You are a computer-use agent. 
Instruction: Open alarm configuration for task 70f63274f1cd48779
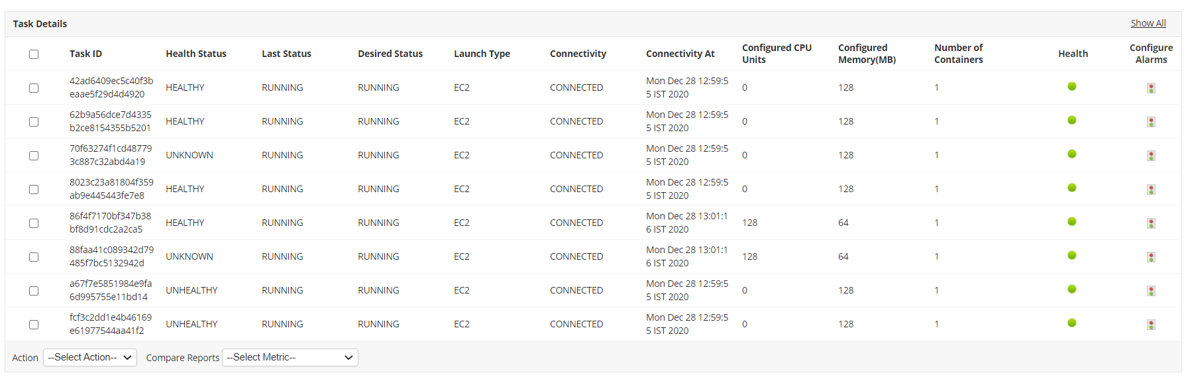pos(1151,156)
